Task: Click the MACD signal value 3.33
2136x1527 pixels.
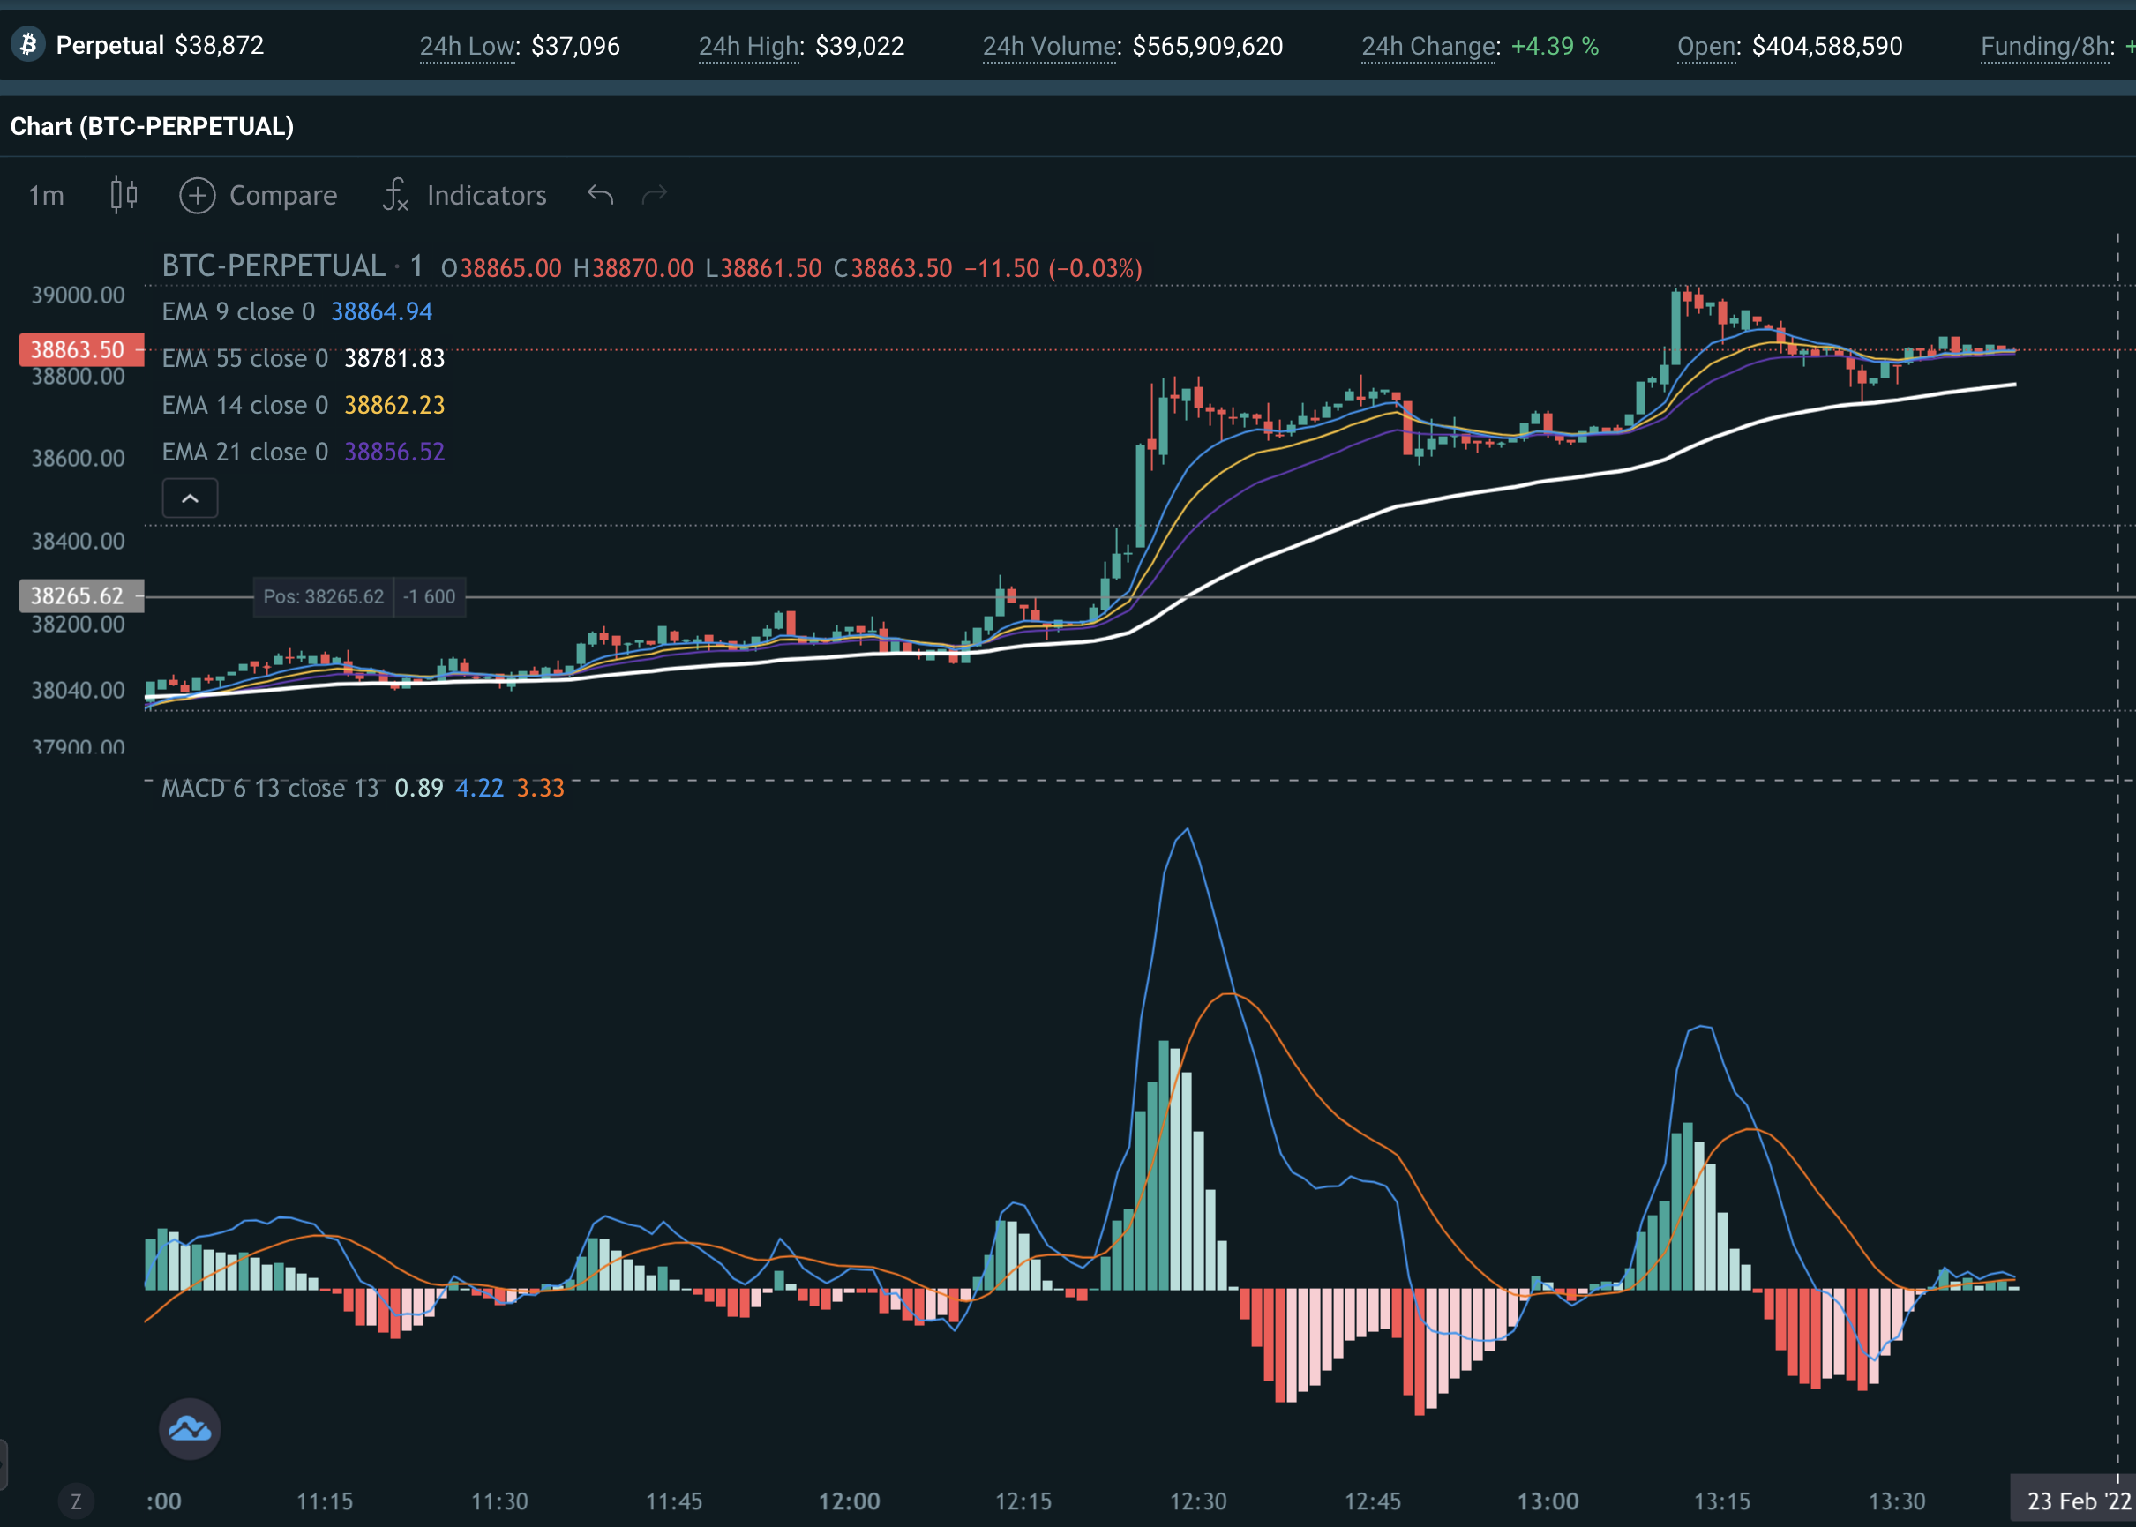Action: tap(541, 788)
